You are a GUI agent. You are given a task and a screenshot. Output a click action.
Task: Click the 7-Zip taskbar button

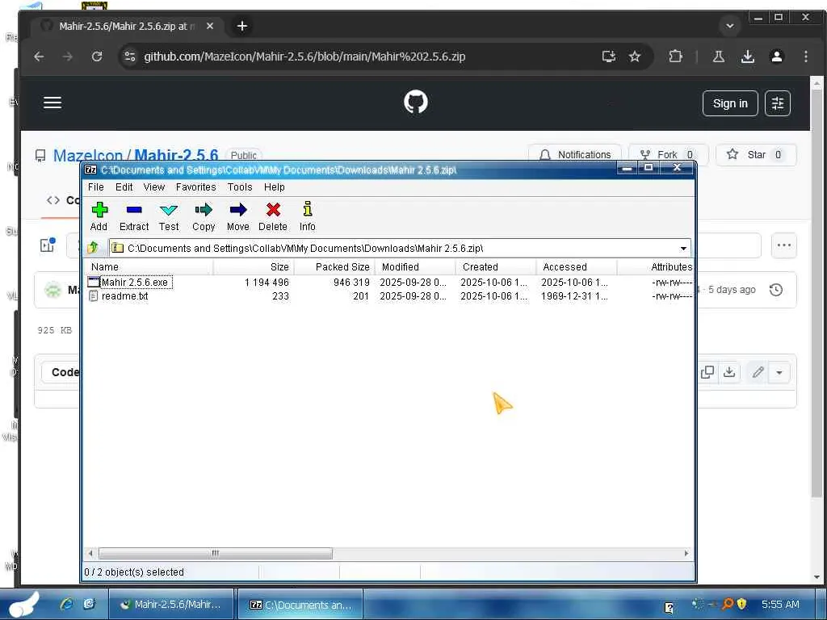pyautogui.click(x=300, y=605)
